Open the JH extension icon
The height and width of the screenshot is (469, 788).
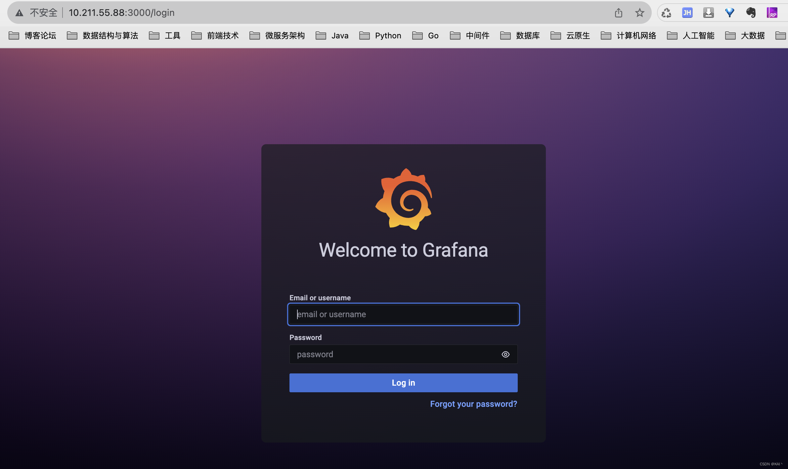point(687,13)
